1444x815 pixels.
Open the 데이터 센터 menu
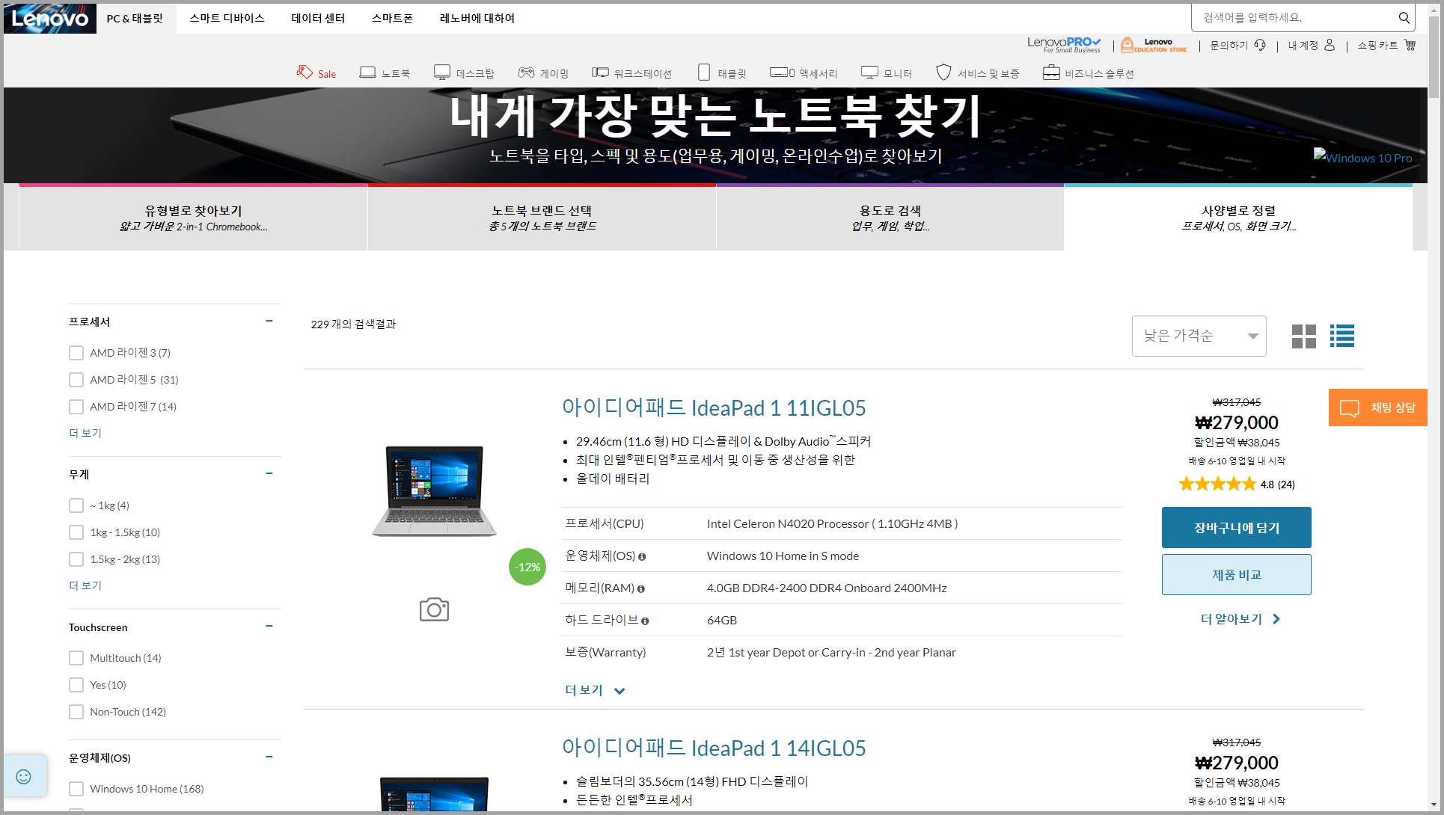point(318,18)
